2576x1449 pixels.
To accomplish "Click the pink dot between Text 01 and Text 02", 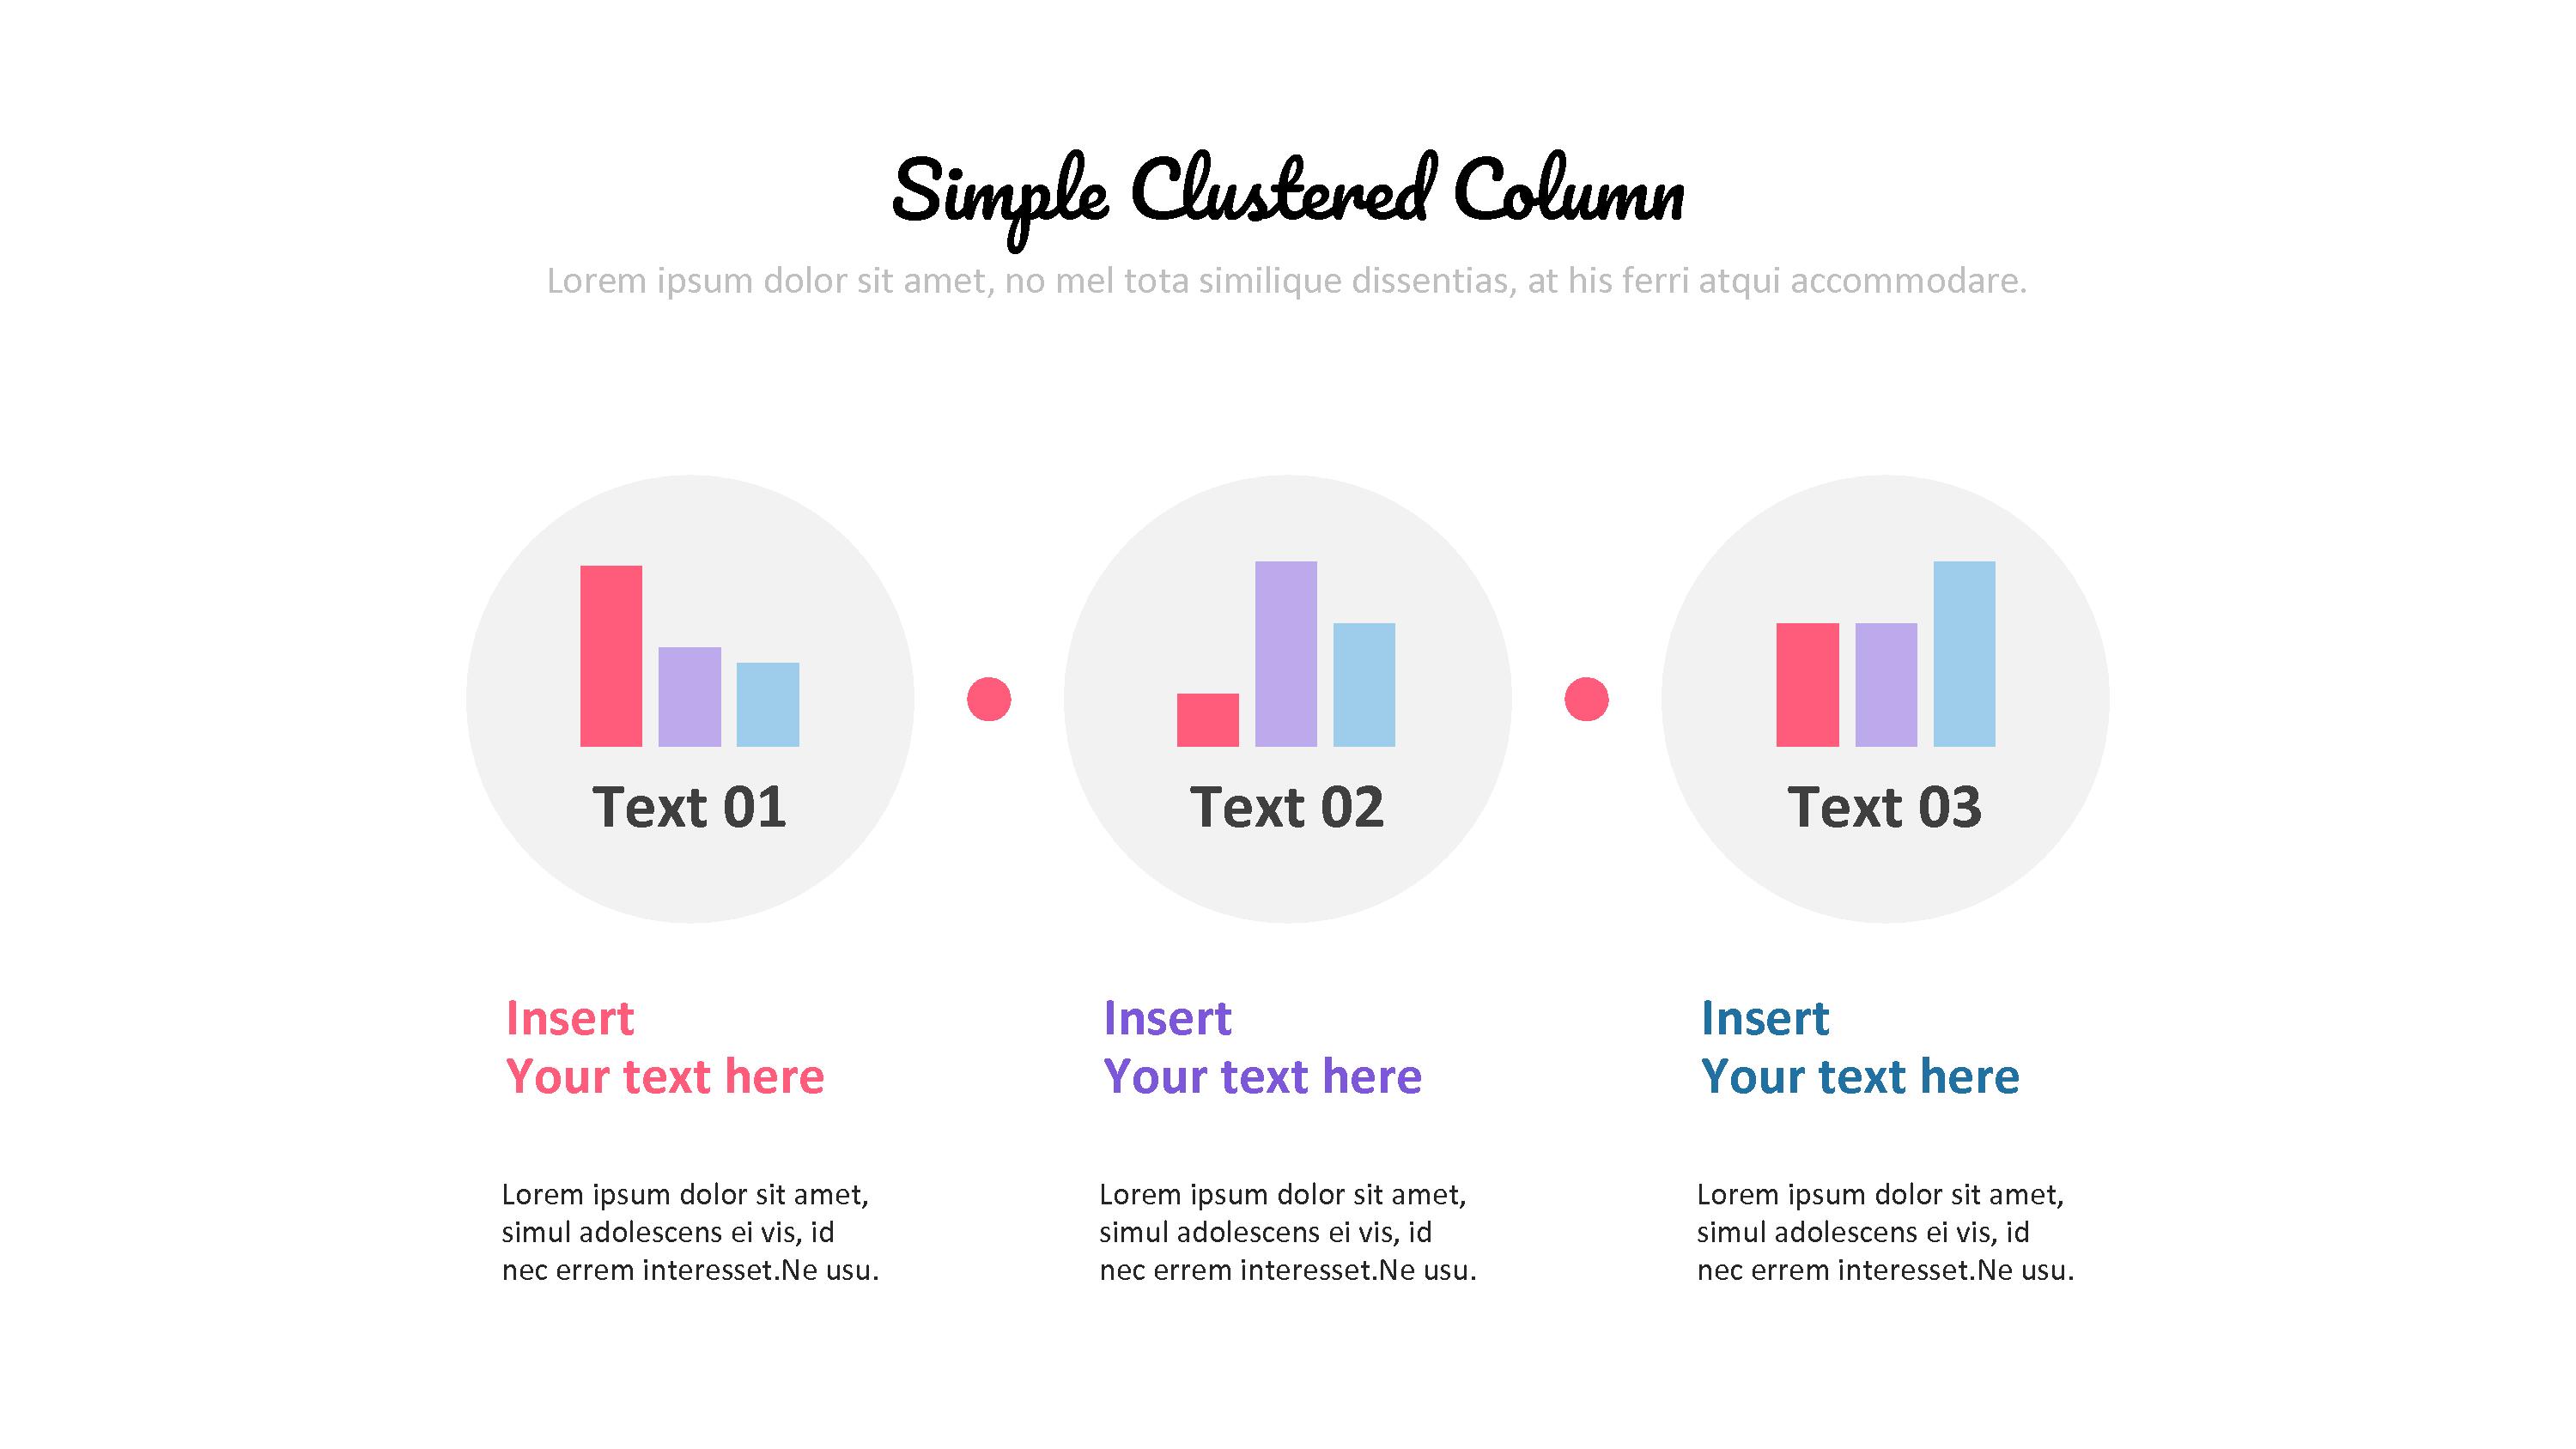I will click(989, 699).
